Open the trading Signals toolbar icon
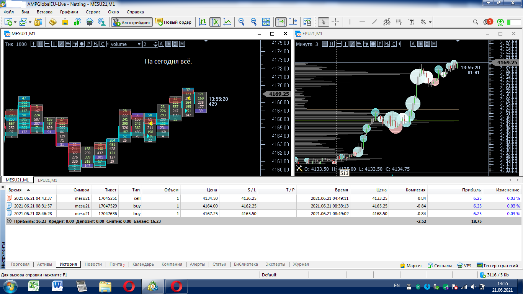The image size is (523, 294). click(x=77, y=22)
